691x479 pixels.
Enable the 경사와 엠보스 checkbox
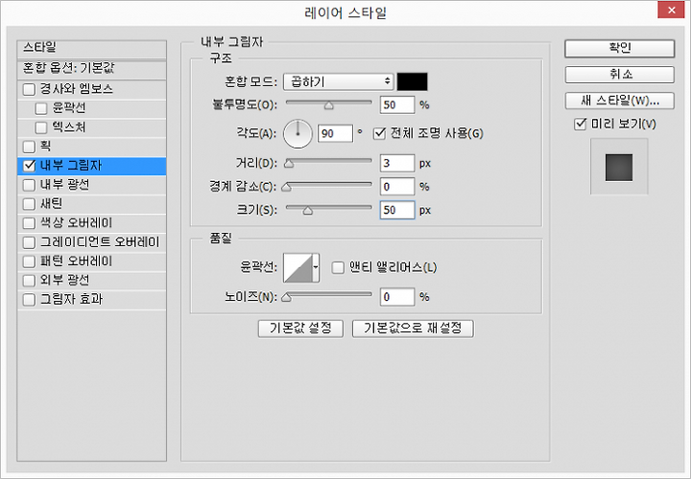29,89
